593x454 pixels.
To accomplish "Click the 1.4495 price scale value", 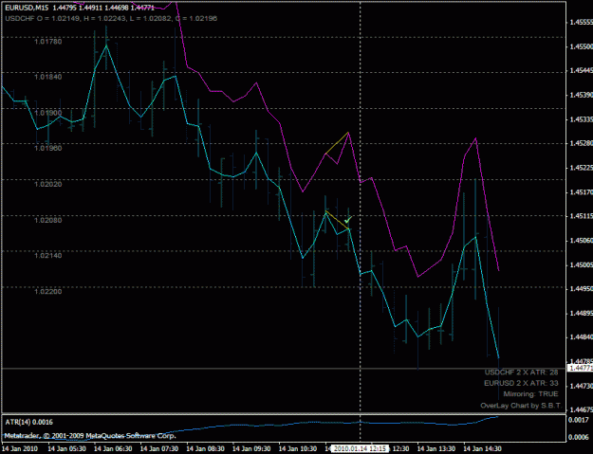I will [x=581, y=289].
